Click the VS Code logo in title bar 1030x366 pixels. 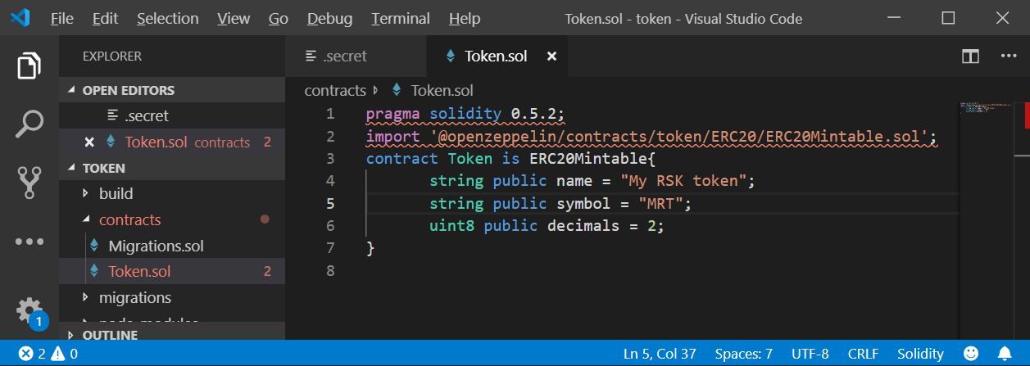[20, 18]
